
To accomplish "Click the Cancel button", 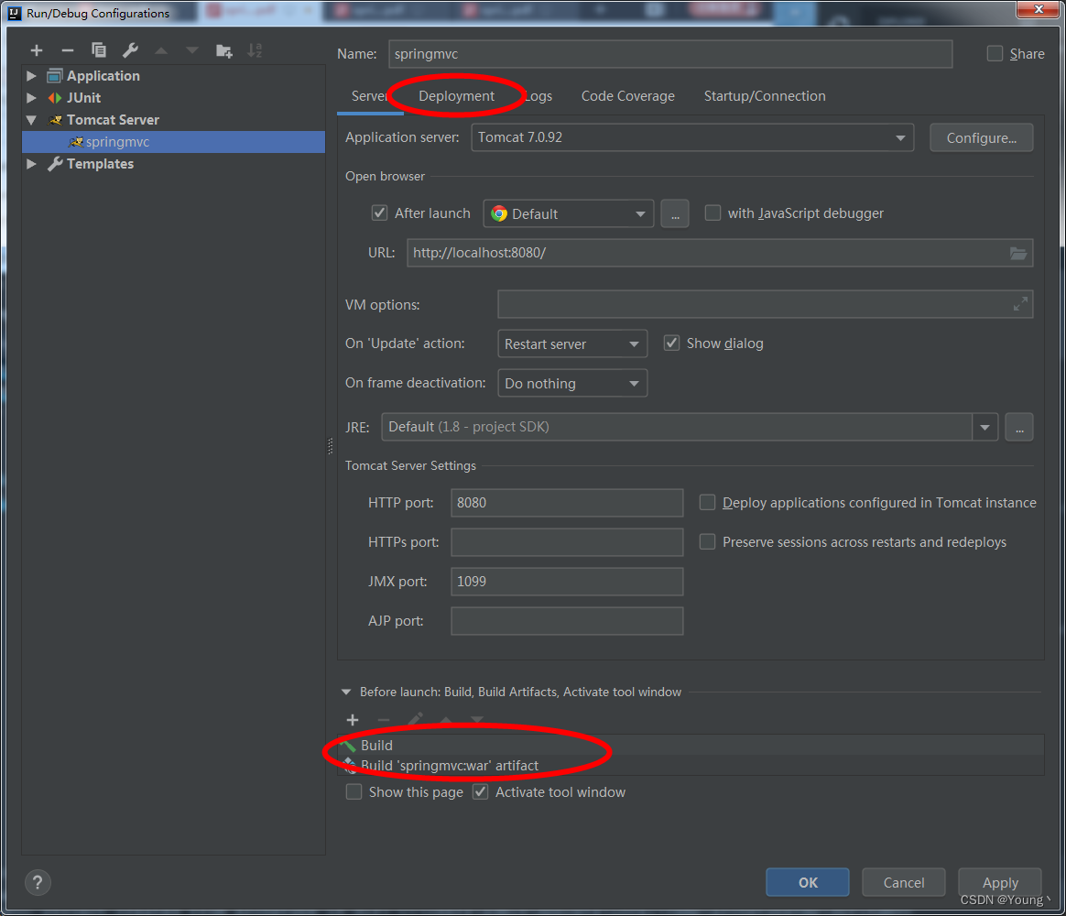I will [x=904, y=883].
